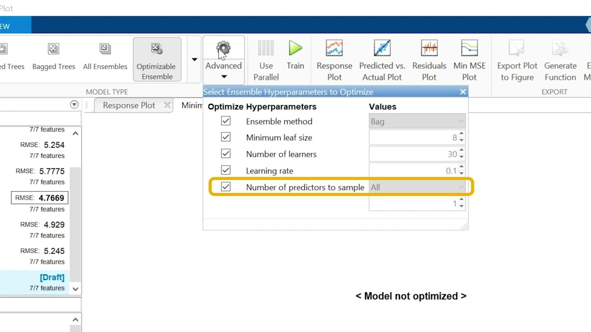Increase the Minimum leaf size value
Screen dimensions: 591x332
click(x=461, y=134)
